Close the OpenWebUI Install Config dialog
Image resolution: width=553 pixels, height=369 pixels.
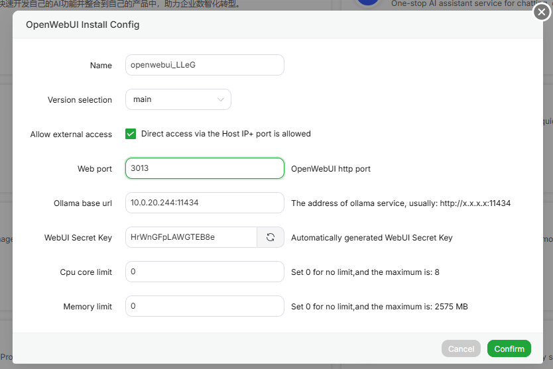[x=542, y=12]
